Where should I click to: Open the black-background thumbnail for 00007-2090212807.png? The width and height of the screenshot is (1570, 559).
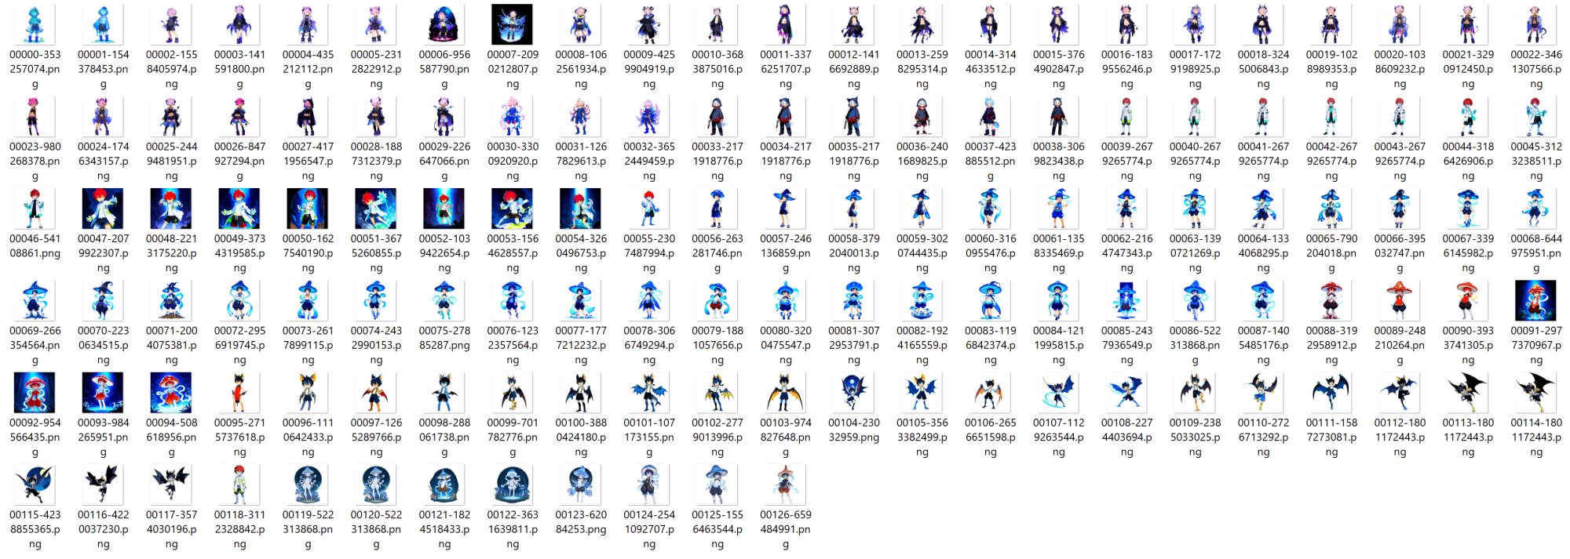point(513,24)
